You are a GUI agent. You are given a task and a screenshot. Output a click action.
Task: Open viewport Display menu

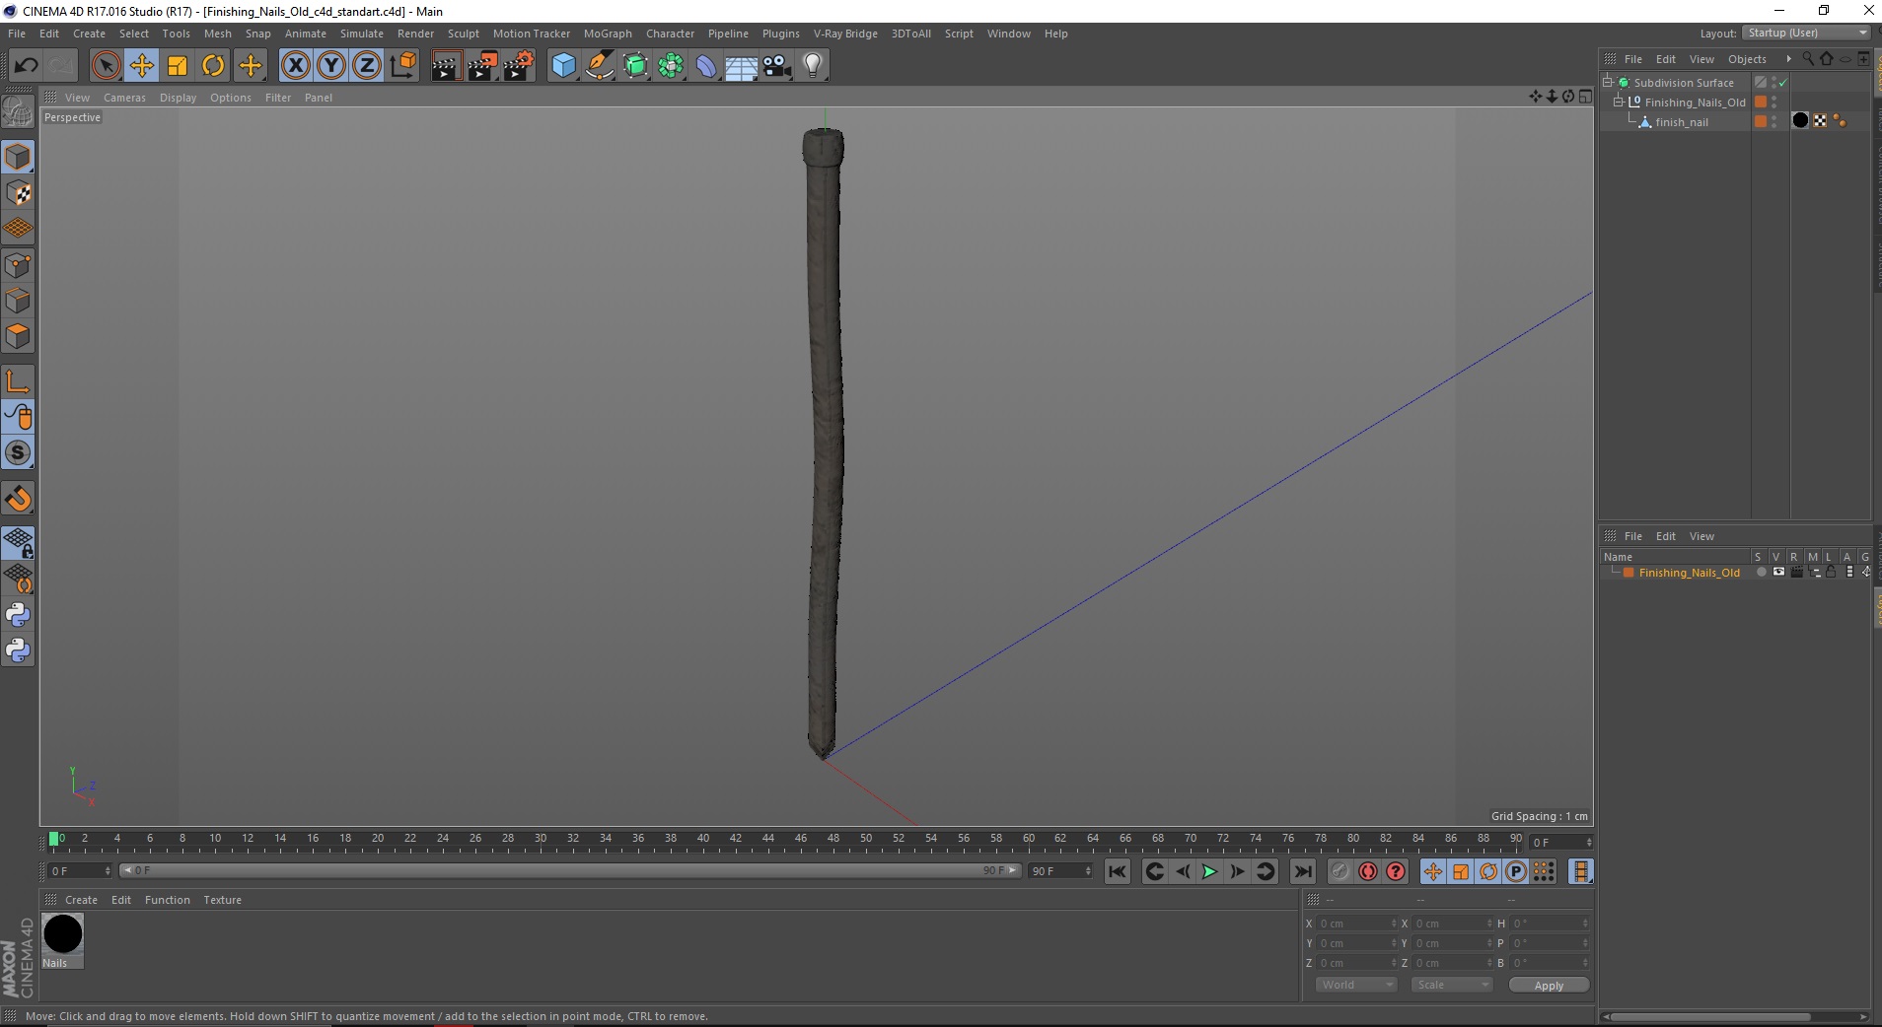(x=179, y=98)
